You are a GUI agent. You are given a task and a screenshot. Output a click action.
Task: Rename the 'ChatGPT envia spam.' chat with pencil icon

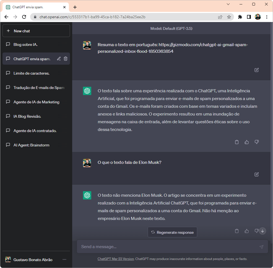coord(59,59)
